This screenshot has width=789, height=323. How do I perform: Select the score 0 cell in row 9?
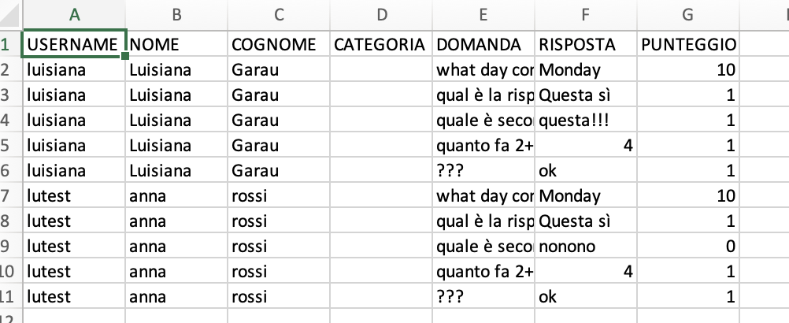(688, 247)
